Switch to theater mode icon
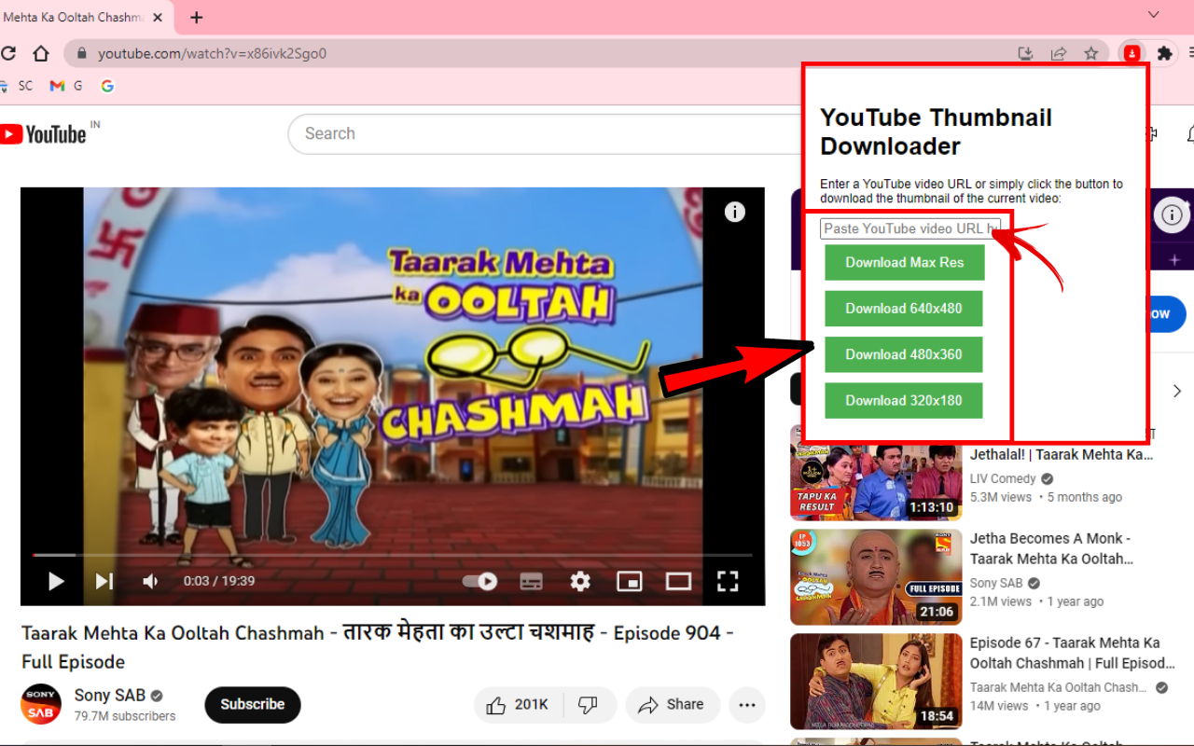The height and width of the screenshot is (746, 1194). (678, 581)
